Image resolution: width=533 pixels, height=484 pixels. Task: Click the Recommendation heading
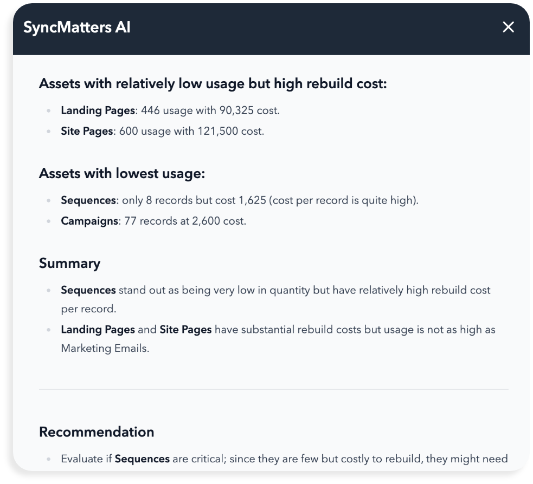(97, 432)
